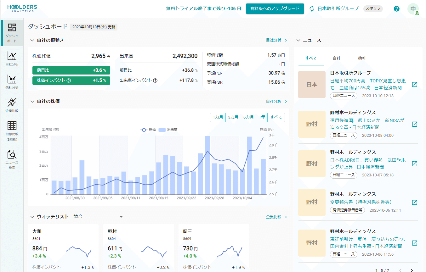Screen dimensions: 426x272
Task: Open 自社分析 link above the price chart
Action: (x=274, y=101)
